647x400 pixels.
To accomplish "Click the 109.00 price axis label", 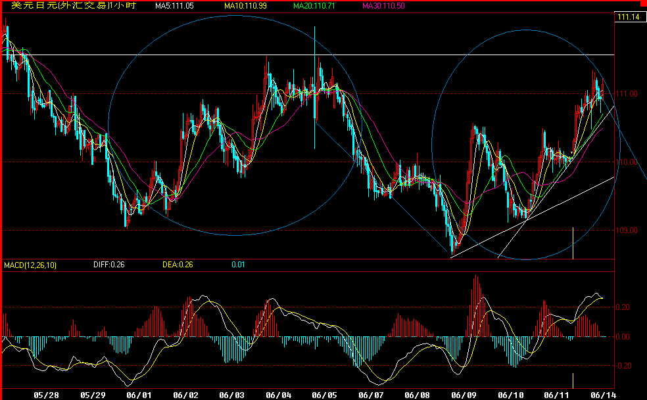I will [x=628, y=231].
